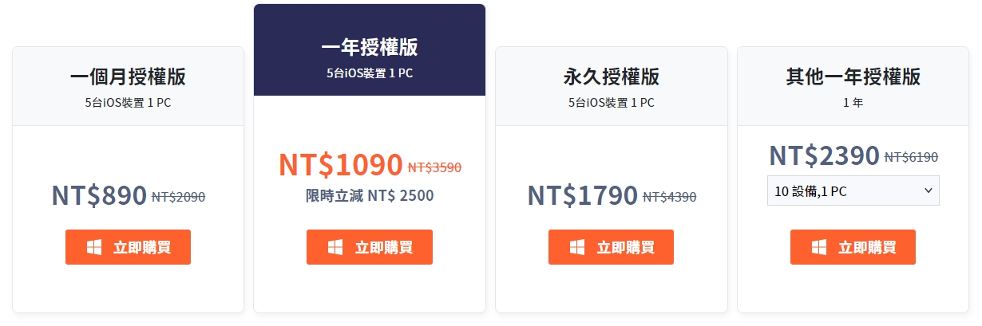
Task: Buy the 一個月授權版 plan now
Action: (x=128, y=247)
